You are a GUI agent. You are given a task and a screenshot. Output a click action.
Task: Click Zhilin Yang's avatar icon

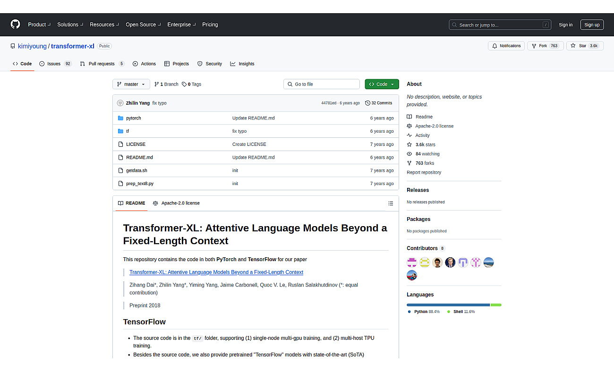[120, 103]
